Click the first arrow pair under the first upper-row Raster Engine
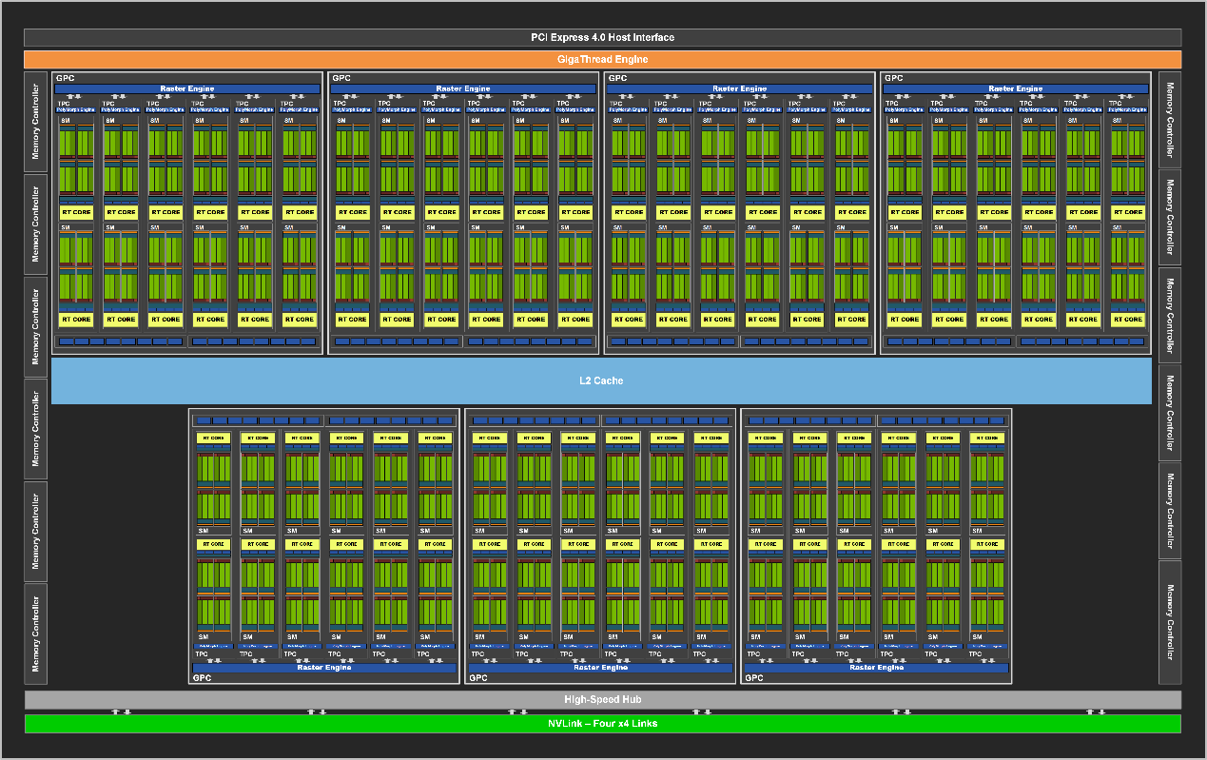Image resolution: width=1207 pixels, height=760 pixels. (75, 96)
